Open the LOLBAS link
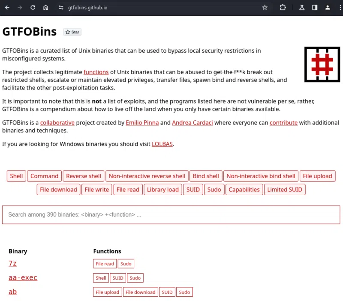The height and width of the screenshot is (301, 343). point(162,144)
